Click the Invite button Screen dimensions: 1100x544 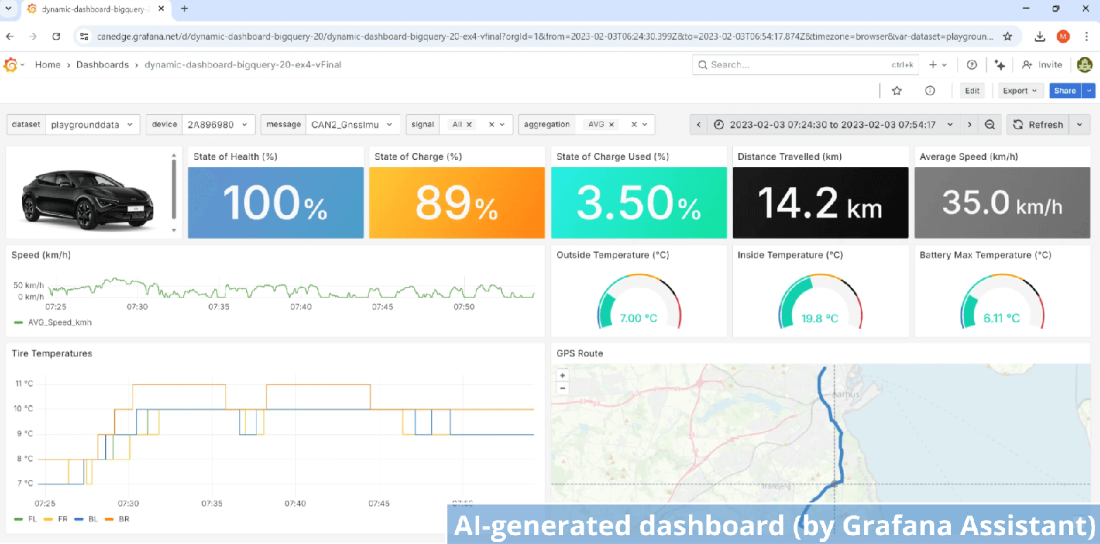point(1042,65)
